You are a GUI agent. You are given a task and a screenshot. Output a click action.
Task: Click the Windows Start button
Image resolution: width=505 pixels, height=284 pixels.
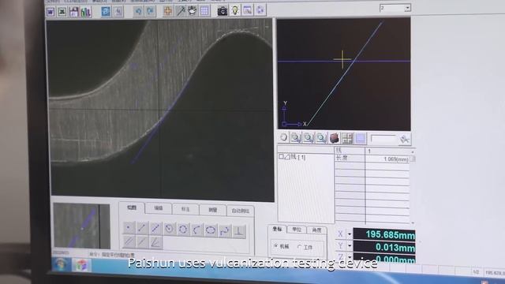[x=61, y=265]
